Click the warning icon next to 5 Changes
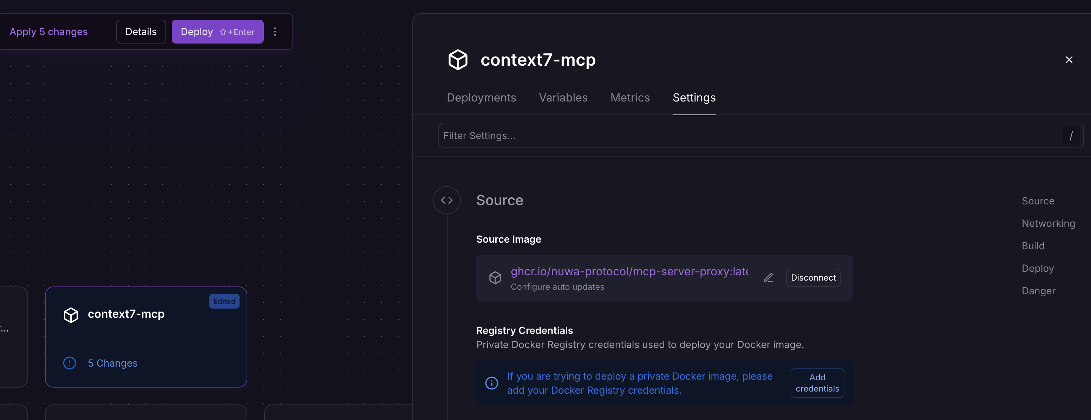The height and width of the screenshot is (420, 1091). (70, 363)
